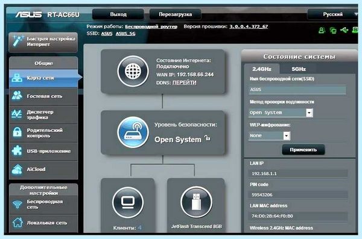Click the Перезагрузка reboot button

(175, 14)
